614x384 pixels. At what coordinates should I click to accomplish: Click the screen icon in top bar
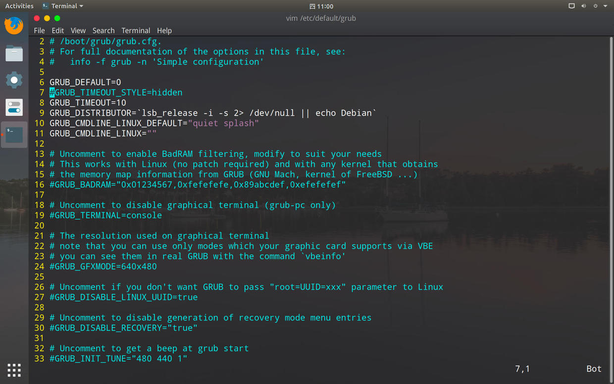click(571, 6)
